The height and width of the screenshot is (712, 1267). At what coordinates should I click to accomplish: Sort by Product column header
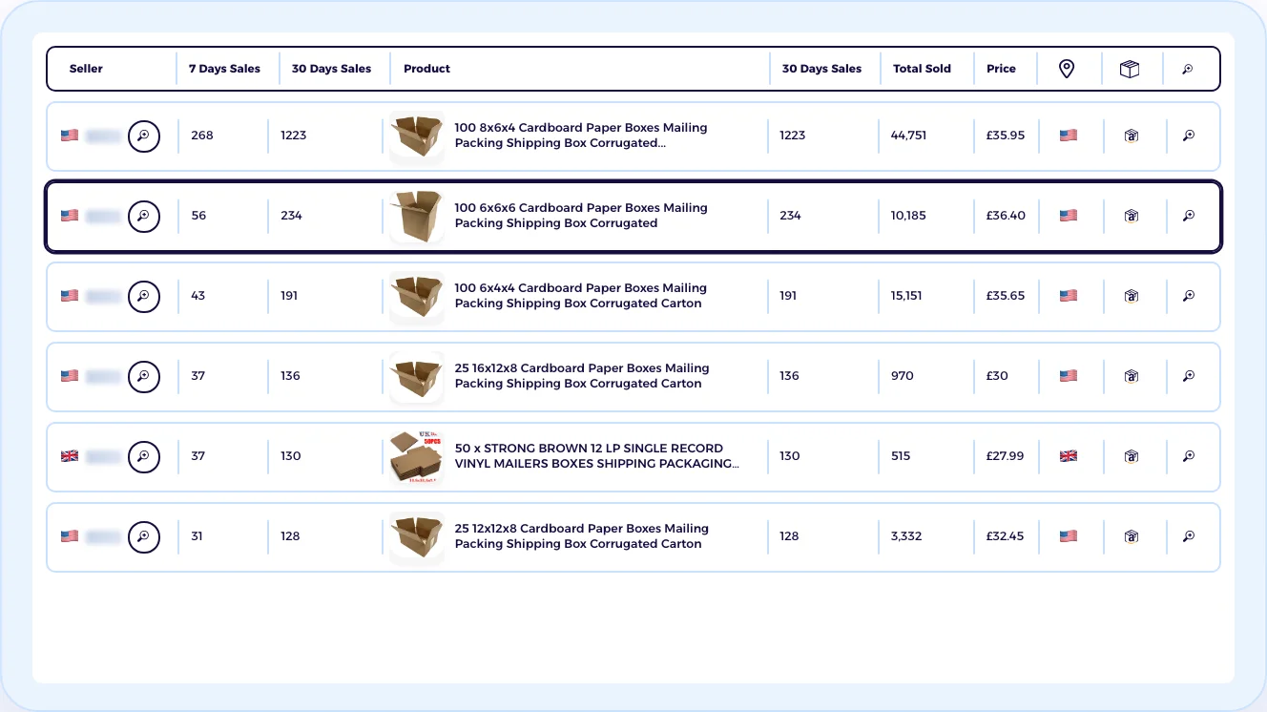click(426, 69)
